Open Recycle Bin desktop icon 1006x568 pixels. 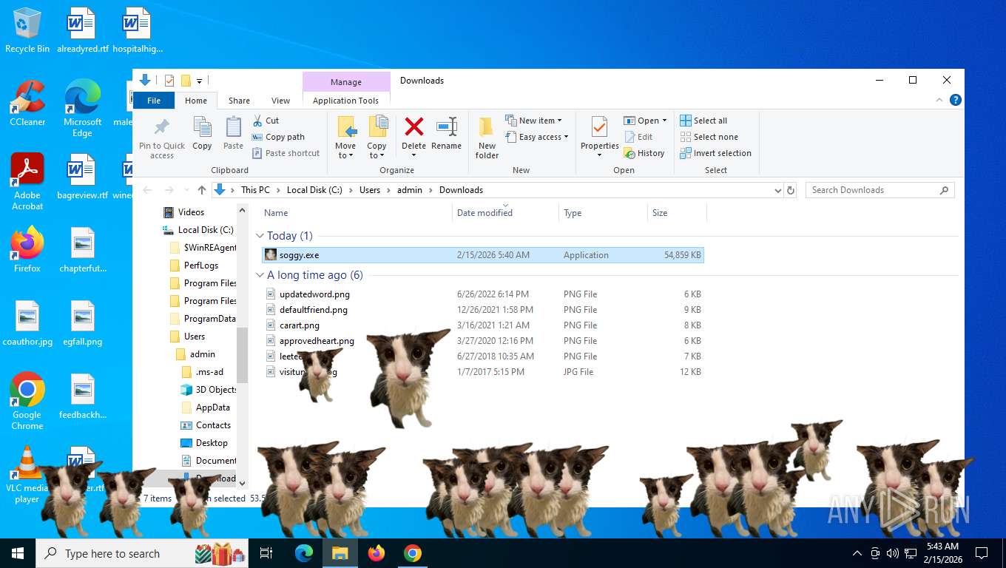[27, 31]
